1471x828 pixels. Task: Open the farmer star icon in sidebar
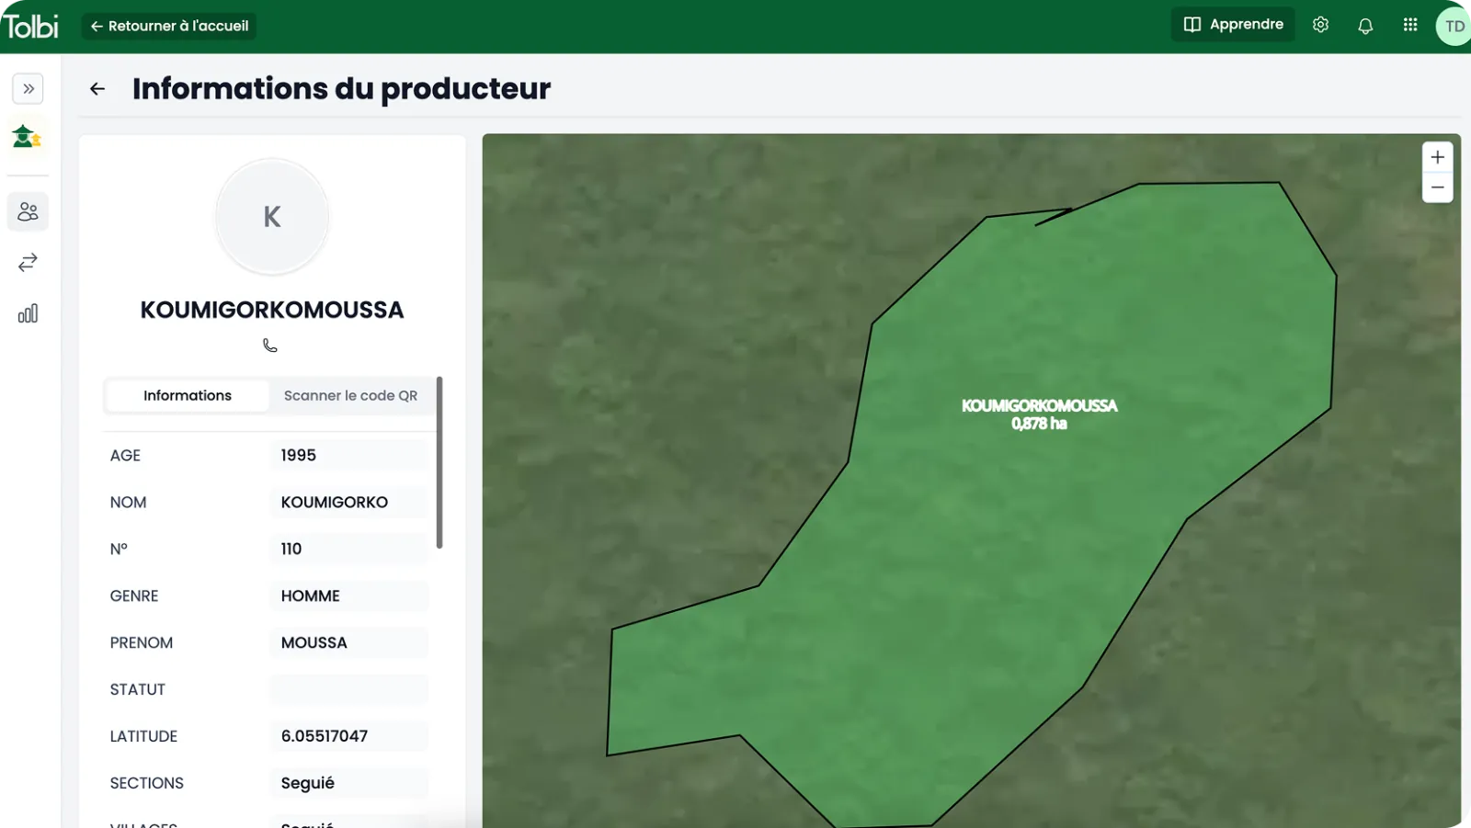27,136
